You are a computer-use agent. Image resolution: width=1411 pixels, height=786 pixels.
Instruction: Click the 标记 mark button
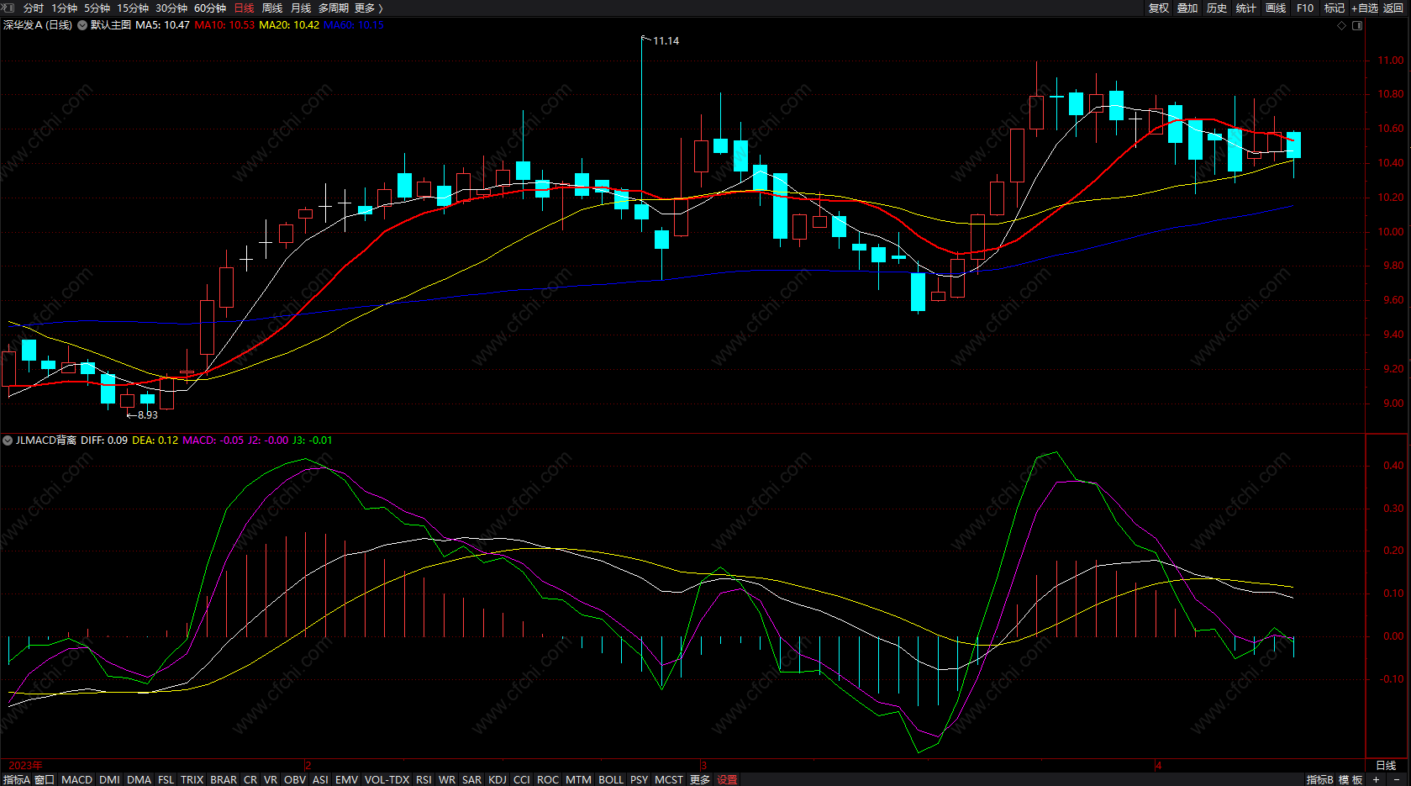point(1335,8)
